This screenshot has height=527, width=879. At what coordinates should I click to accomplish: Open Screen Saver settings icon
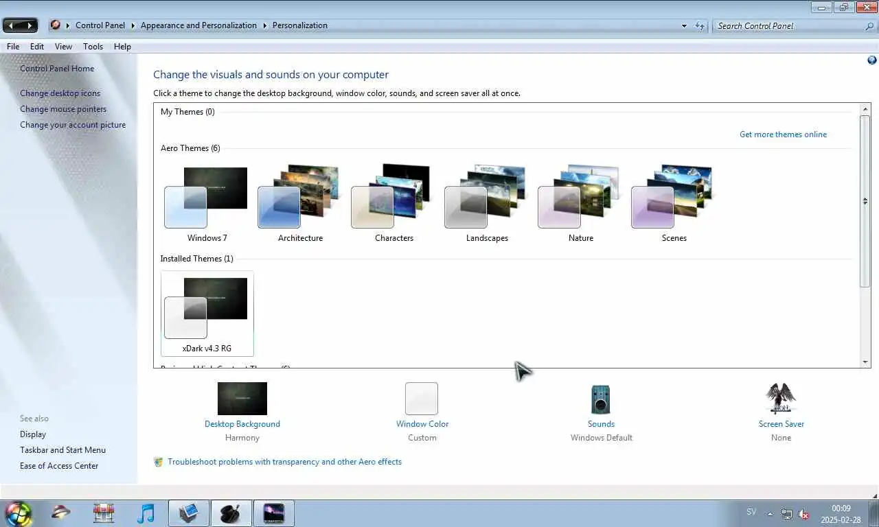click(x=781, y=399)
